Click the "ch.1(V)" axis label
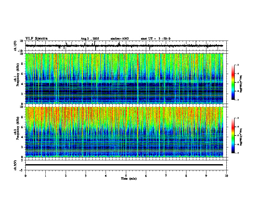The width and height of the screenshot is (255, 197). coord(15,46)
